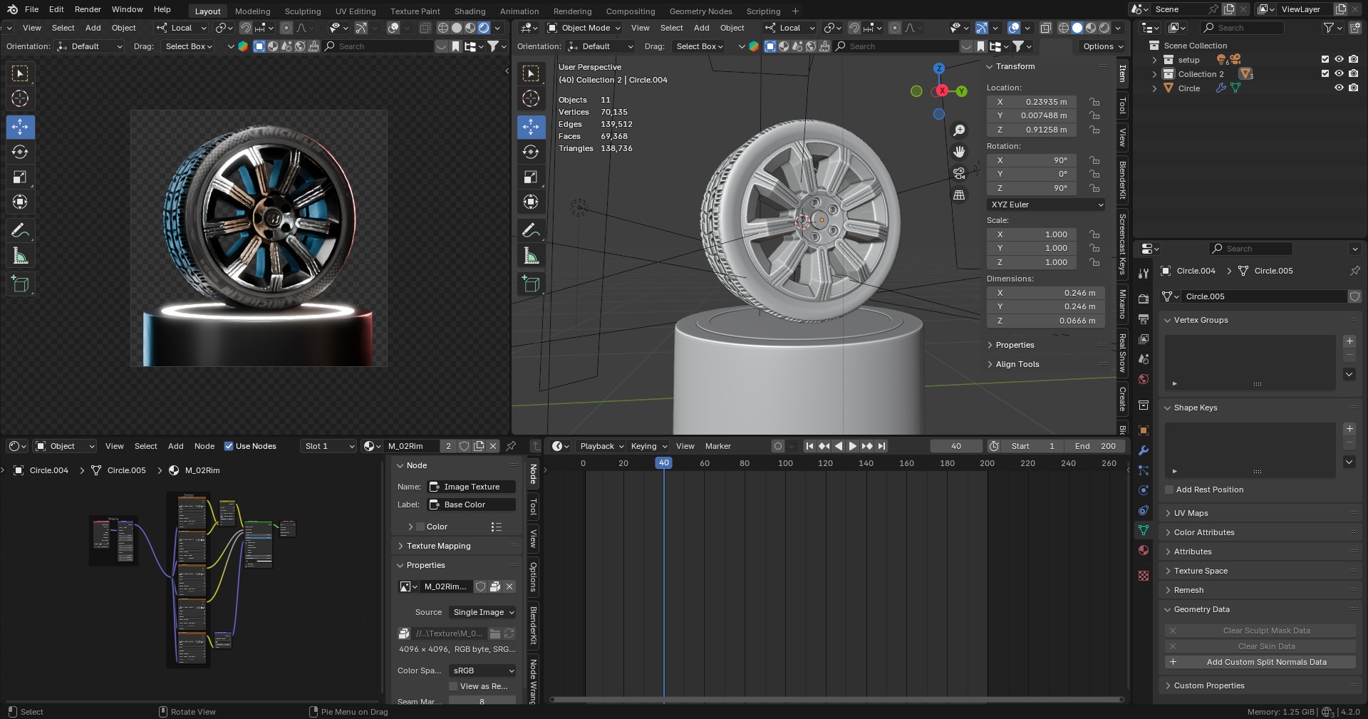Jump to timeline start frame
This screenshot has height=719, width=1368.
point(809,446)
